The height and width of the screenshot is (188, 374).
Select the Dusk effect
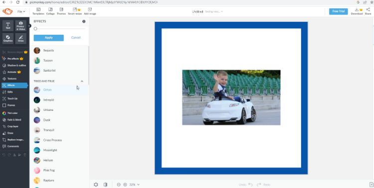pyautogui.click(x=59, y=120)
